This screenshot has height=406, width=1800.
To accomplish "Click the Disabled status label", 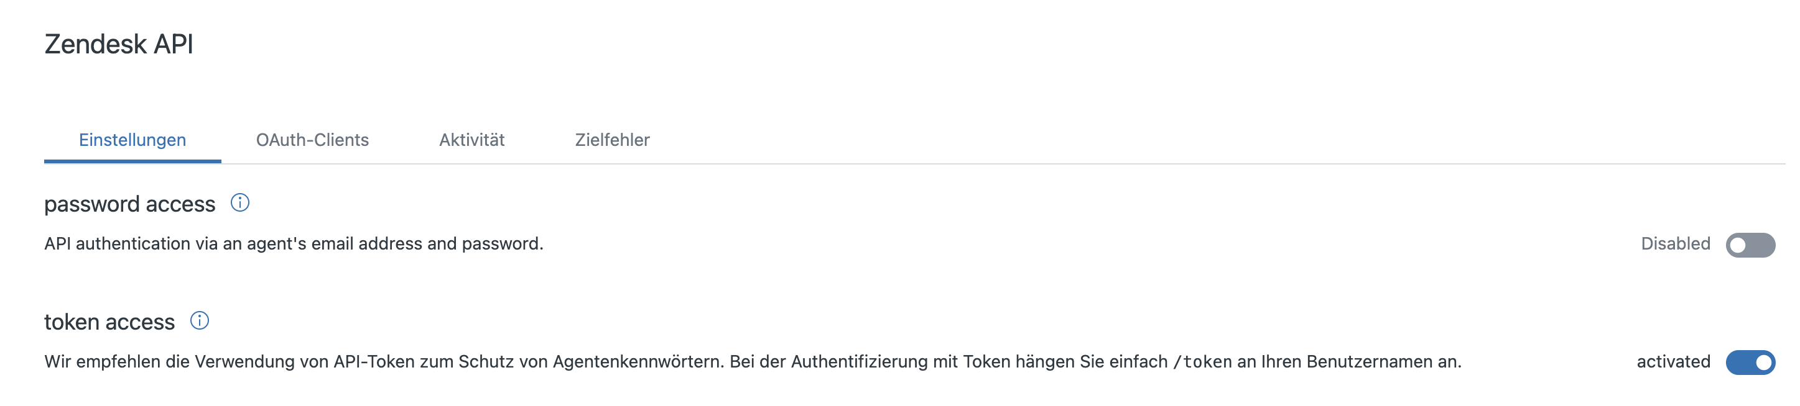I will click(x=1675, y=243).
